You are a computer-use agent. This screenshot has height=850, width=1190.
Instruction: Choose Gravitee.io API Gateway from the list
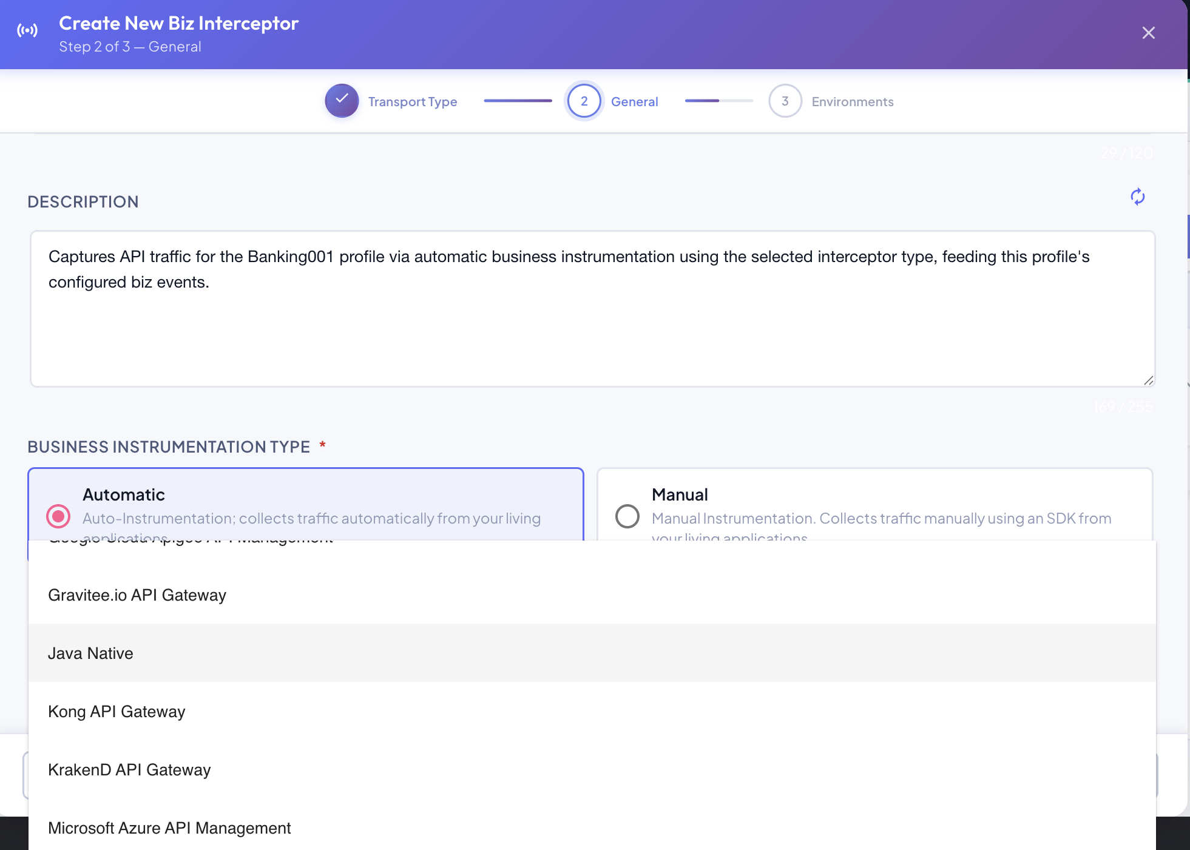click(592, 595)
